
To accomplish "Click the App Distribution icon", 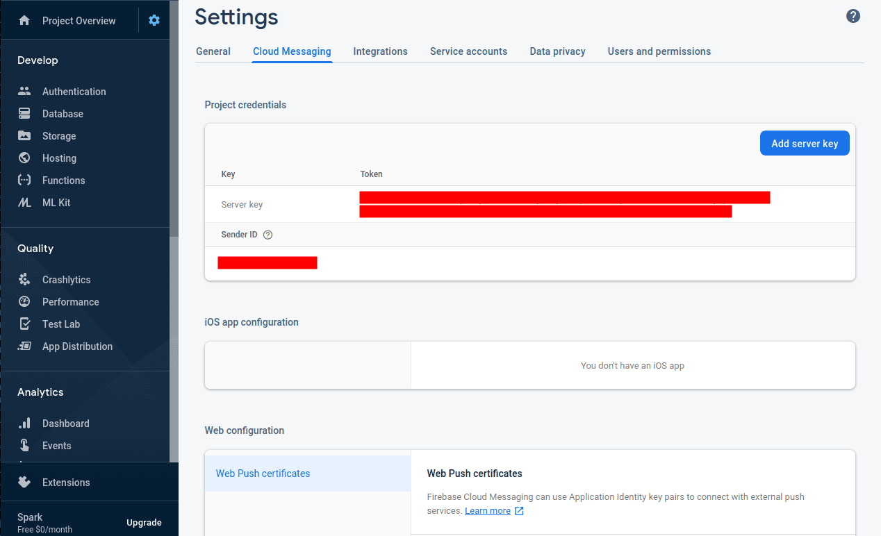I will pos(24,346).
